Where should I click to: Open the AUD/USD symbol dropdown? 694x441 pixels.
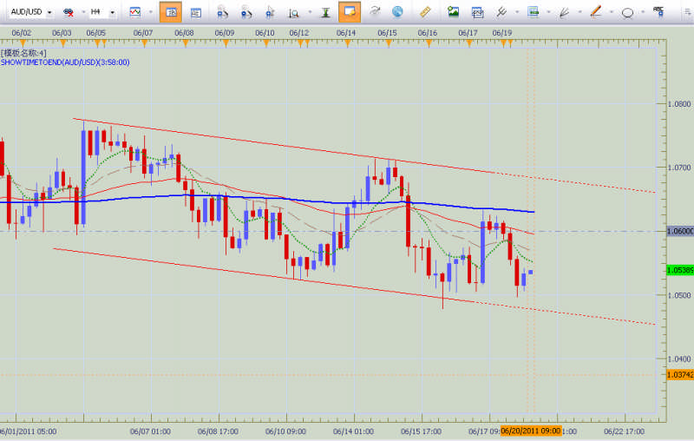pyautogui.click(x=49, y=12)
